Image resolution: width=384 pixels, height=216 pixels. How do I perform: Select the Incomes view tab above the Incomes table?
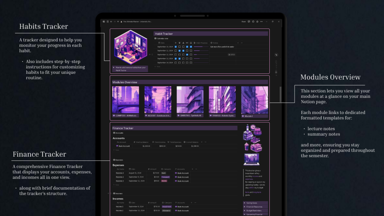coord(118,193)
